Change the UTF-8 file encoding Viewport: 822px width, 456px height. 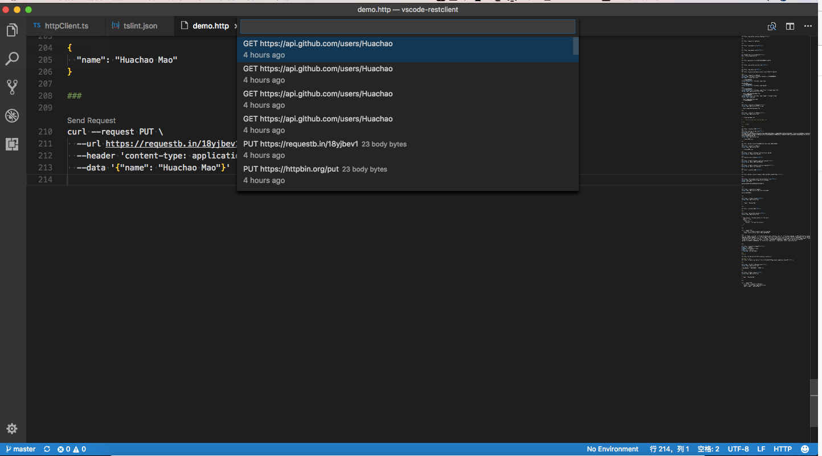(738, 449)
